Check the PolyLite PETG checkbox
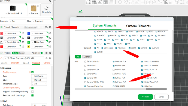 (x=114, y=74)
